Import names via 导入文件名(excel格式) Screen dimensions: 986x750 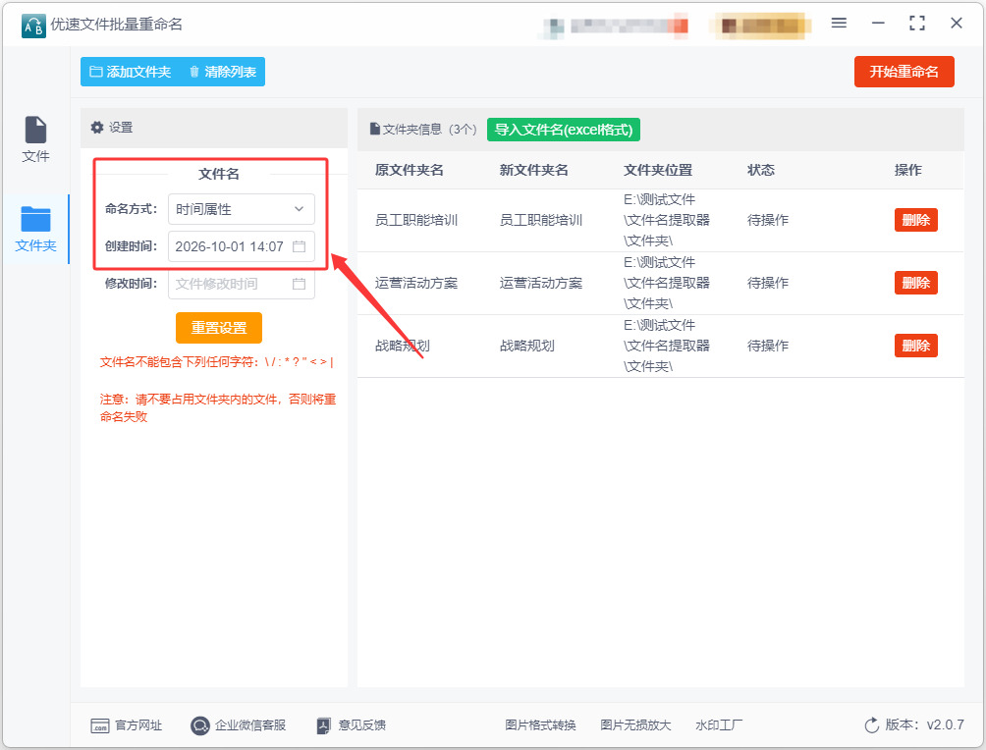coord(564,130)
